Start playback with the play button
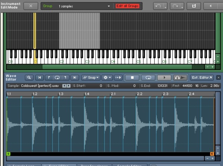223x166 pixels. (x=164, y=78)
